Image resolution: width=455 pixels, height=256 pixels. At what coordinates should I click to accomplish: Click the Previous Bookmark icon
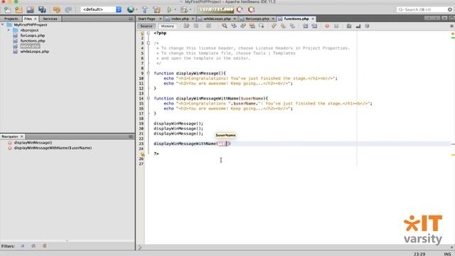click(x=274, y=26)
